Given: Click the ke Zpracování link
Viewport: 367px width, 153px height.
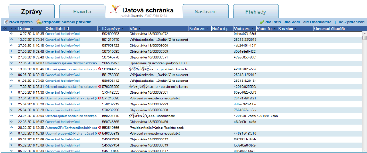Looking at the screenshot, I should tap(352, 22).
